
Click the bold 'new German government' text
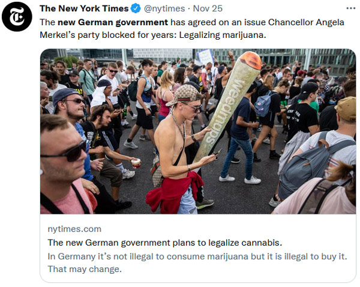pos(113,22)
